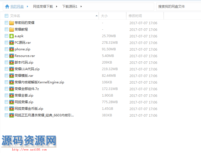Click the archive icon for 网狐正五月通杀荣耀 file
Viewport: 201px width, 153px height.
[x=12, y=115]
